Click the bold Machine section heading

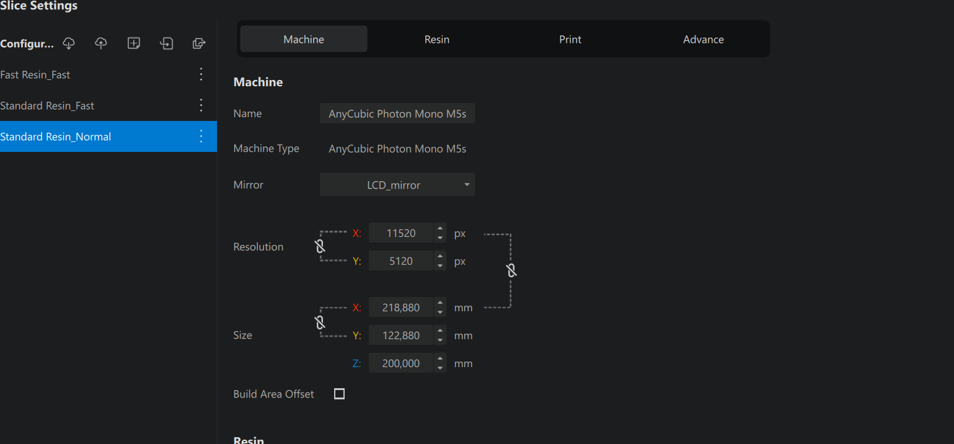[x=258, y=82]
